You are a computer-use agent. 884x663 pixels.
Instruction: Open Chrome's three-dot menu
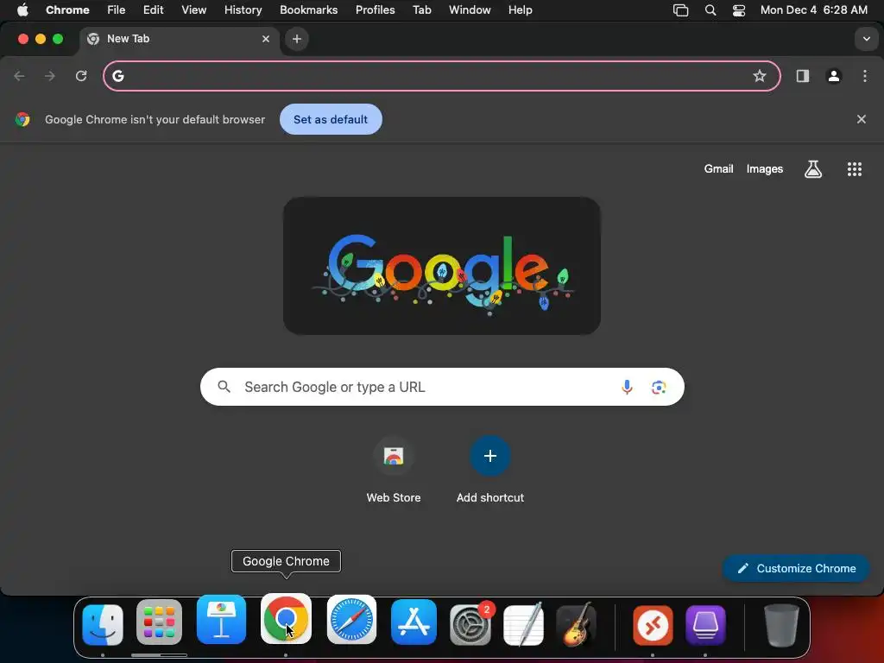click(x=865, y=76)
